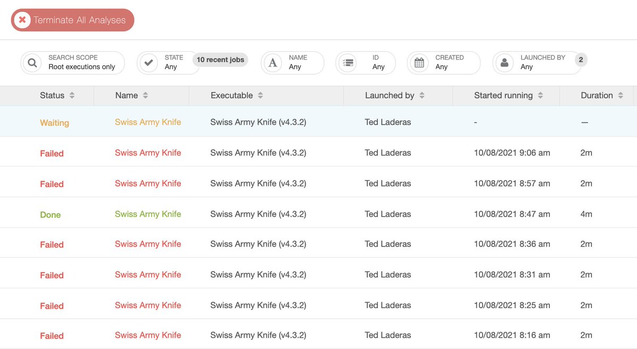Click the Failed status of the 8:16 am job
The image size is (637, 349).
click(52, 336)
